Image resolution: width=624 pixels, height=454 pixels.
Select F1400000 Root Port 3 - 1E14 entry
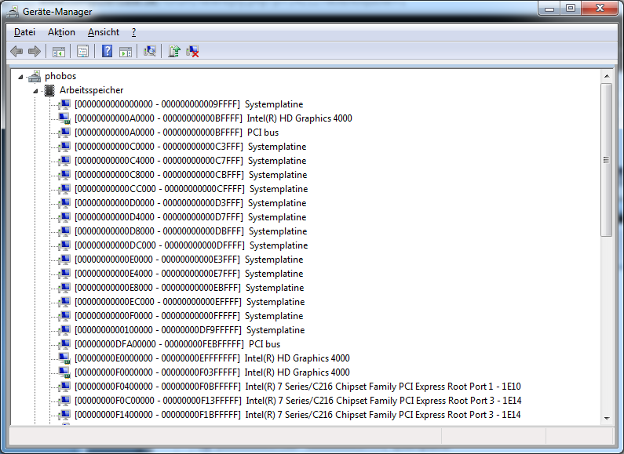(x=297, y=415)
